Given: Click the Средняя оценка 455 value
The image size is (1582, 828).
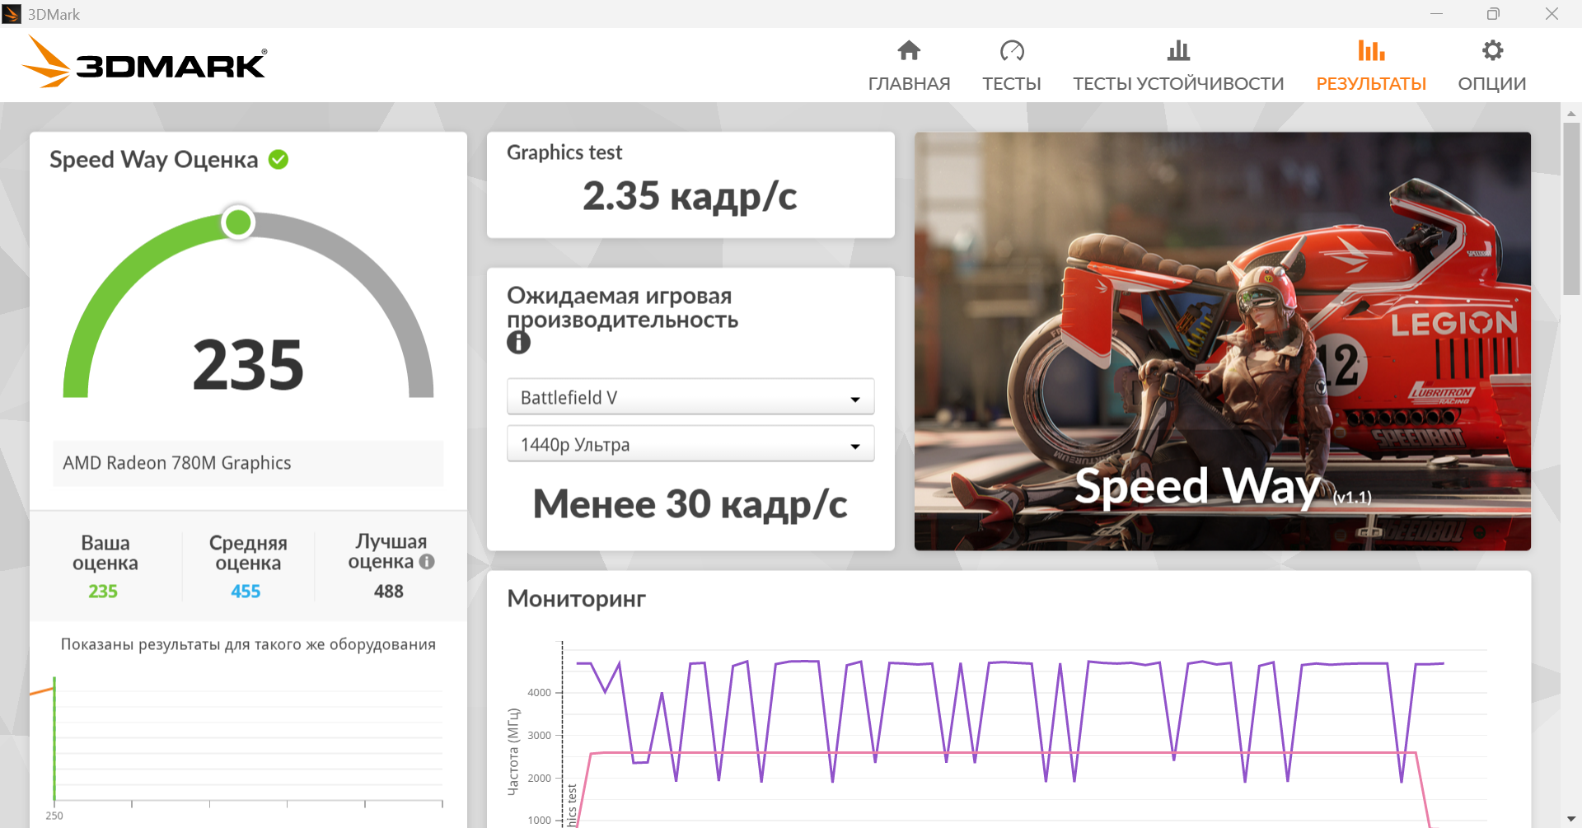Looking at the screenshot, I should (x=246, y=592).
